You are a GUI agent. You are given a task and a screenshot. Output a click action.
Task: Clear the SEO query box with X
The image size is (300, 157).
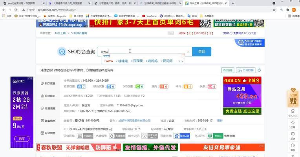(x=188, y=52)
